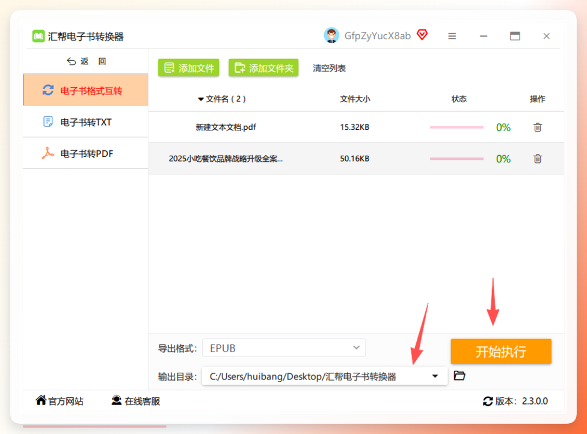Viewport: 587px width, 434px height.
Task: Select the 电子书格式互转 tab
Action: 86,90
